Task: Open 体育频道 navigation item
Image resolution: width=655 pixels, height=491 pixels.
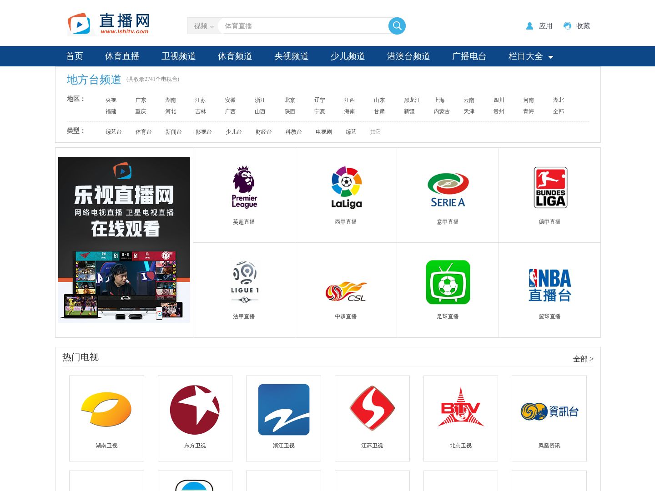Action: (x=235, y=56)
